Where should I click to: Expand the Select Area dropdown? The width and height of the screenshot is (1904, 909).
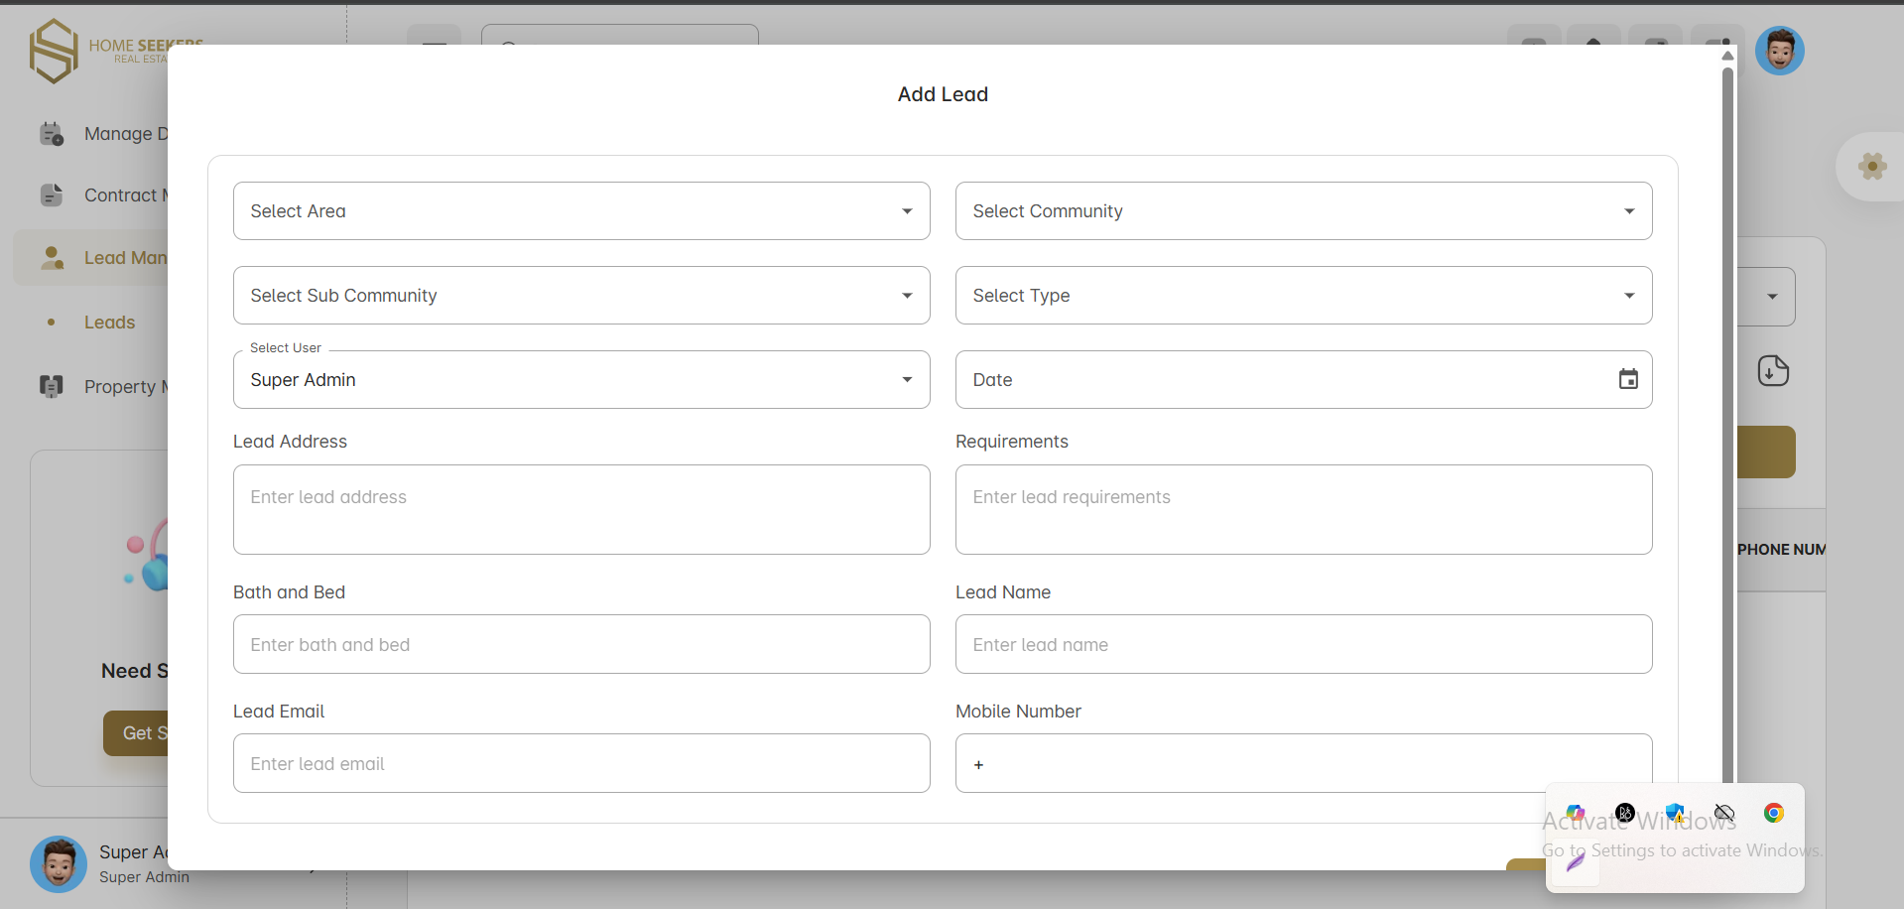[581, 210]
